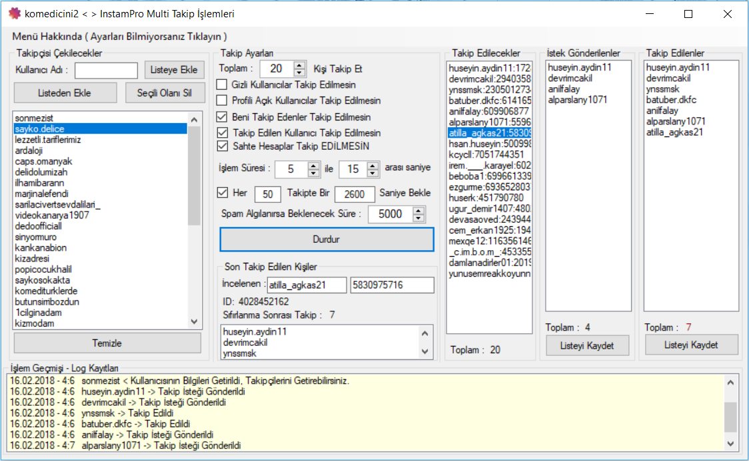This screenshot has width=749, height=461.
Task: Click the InstamPro app icon in title bar
Action: 15,13
